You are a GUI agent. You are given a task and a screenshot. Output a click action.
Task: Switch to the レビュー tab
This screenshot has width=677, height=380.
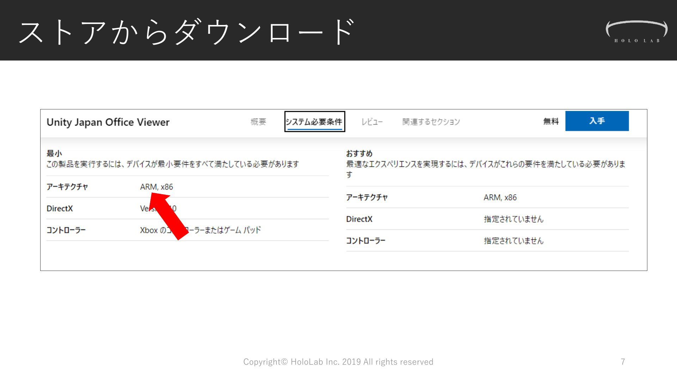(372, 122)
